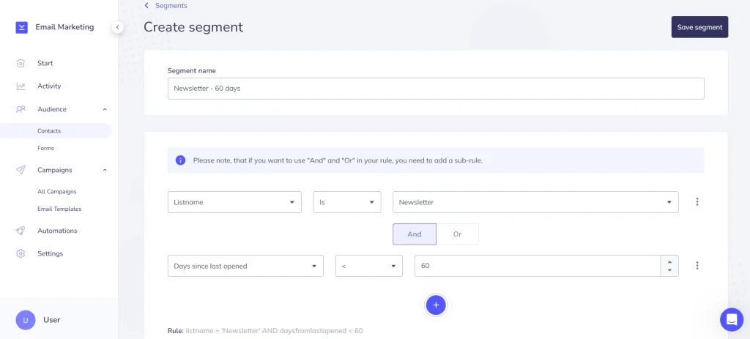Click the note about And and Or sub-rules
The height and width of the screenshot is (339, 750).
tap(338, 160)
